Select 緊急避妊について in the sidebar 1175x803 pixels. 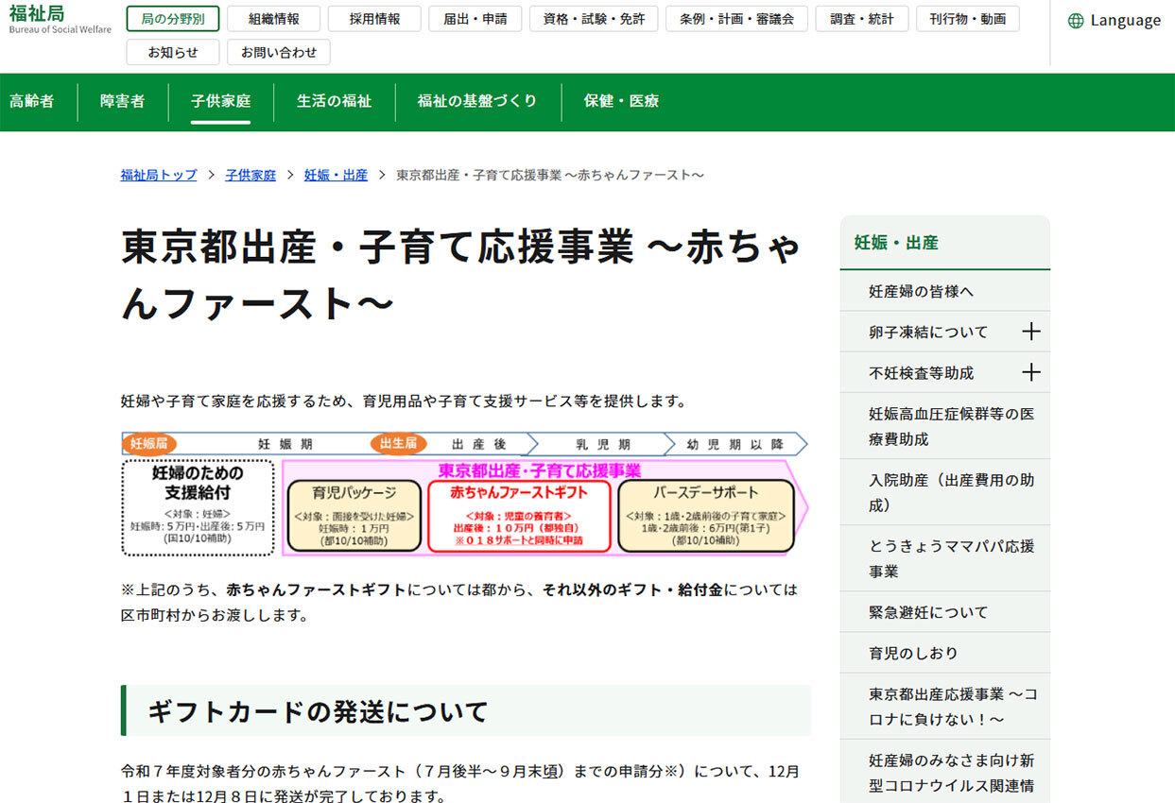coord(928,612)
